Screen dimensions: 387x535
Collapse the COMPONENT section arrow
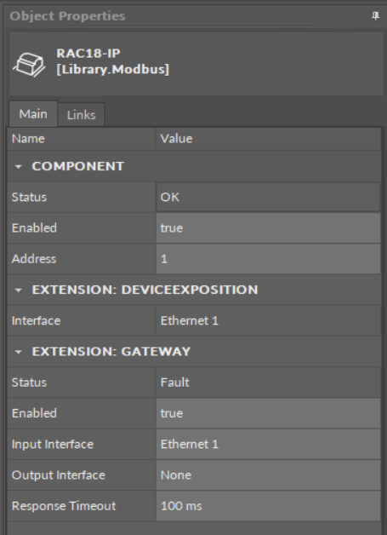pos(19,166)
